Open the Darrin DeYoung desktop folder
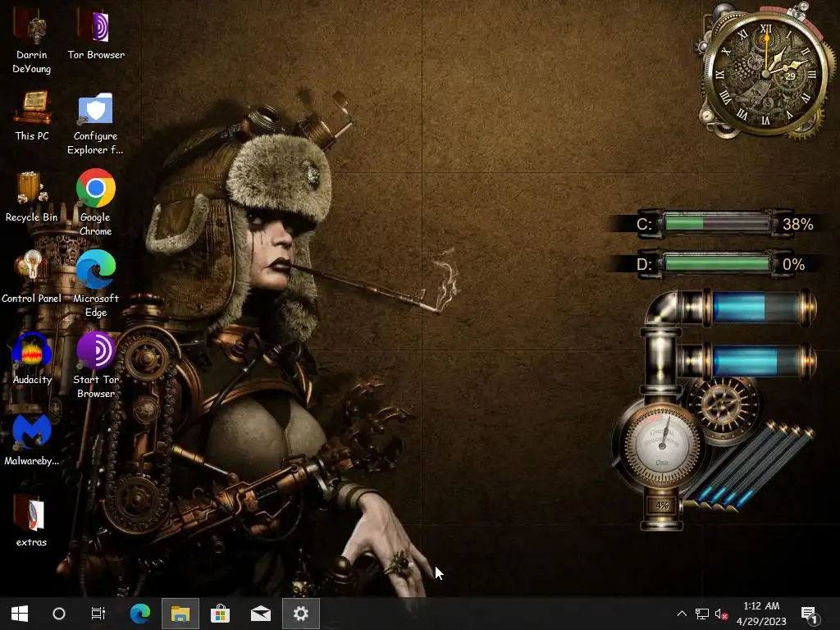This screenshot has width=840, height=630. 32,42
